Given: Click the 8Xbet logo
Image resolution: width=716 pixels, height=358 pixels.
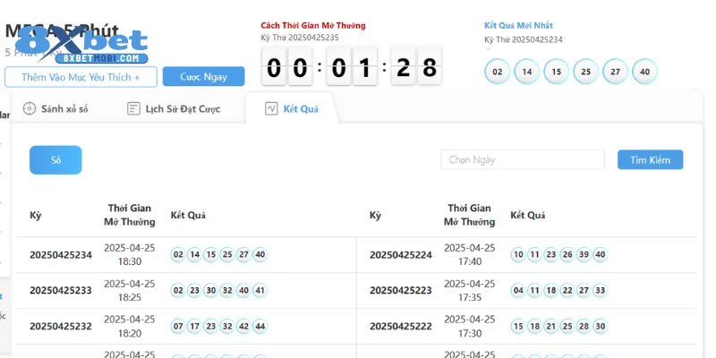Looking at the screenshot, I should click(81, 46).
